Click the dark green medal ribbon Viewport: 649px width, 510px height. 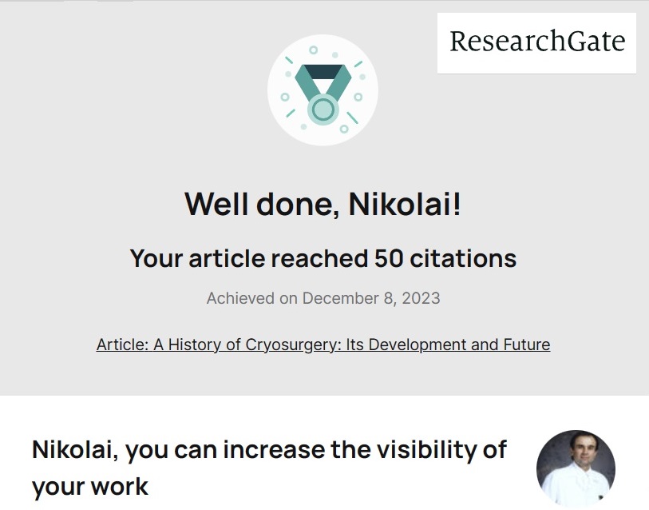coord(323,77)
